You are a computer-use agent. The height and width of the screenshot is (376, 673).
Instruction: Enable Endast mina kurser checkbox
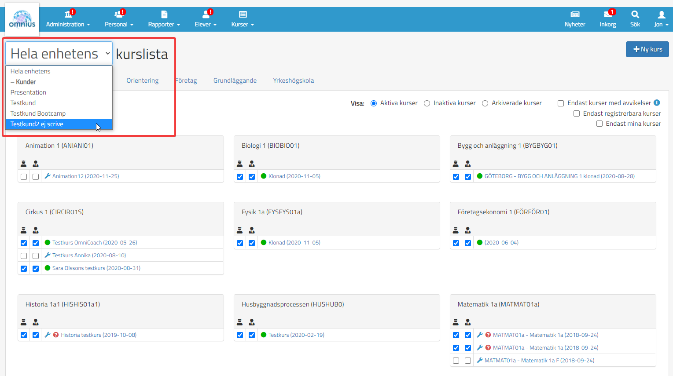coord(599,124)
